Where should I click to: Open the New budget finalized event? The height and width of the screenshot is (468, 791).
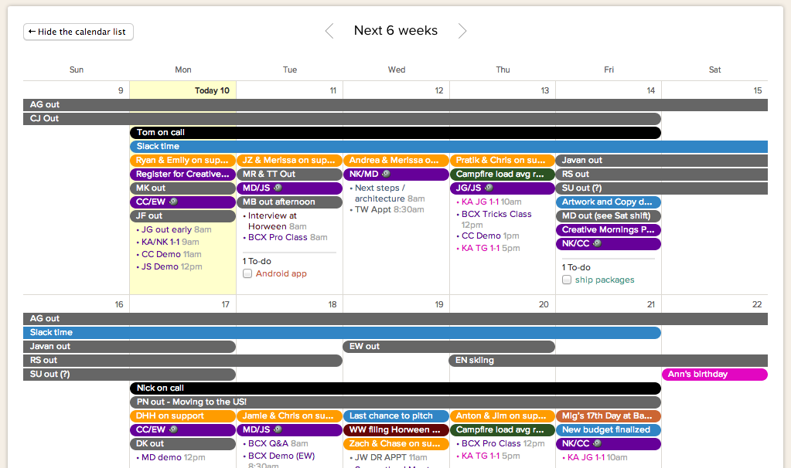pos(608,429)
